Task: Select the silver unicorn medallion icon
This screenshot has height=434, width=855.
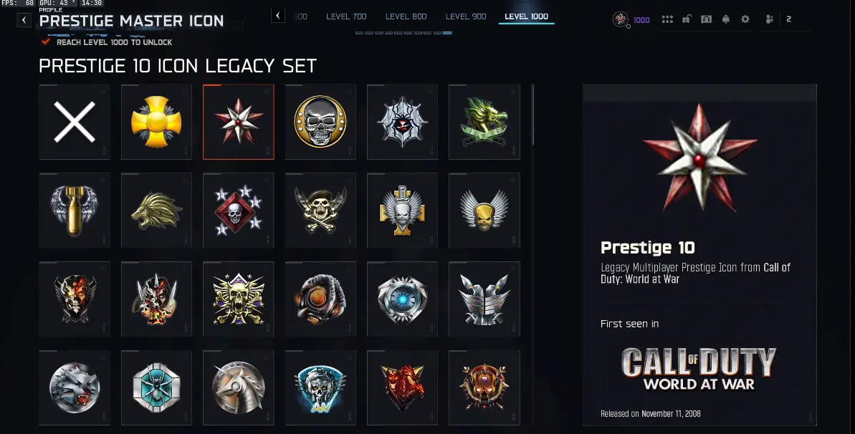Action: [x=238, y=387]
